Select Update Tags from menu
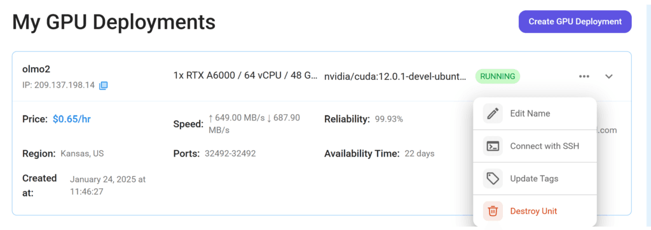 click(x=535, y=179)
